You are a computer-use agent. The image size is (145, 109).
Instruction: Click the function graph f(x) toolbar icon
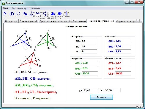tap(38, 14)
